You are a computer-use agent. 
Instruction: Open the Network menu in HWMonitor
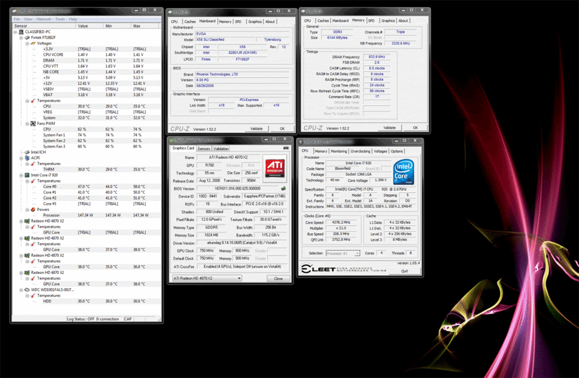(44, 19)
